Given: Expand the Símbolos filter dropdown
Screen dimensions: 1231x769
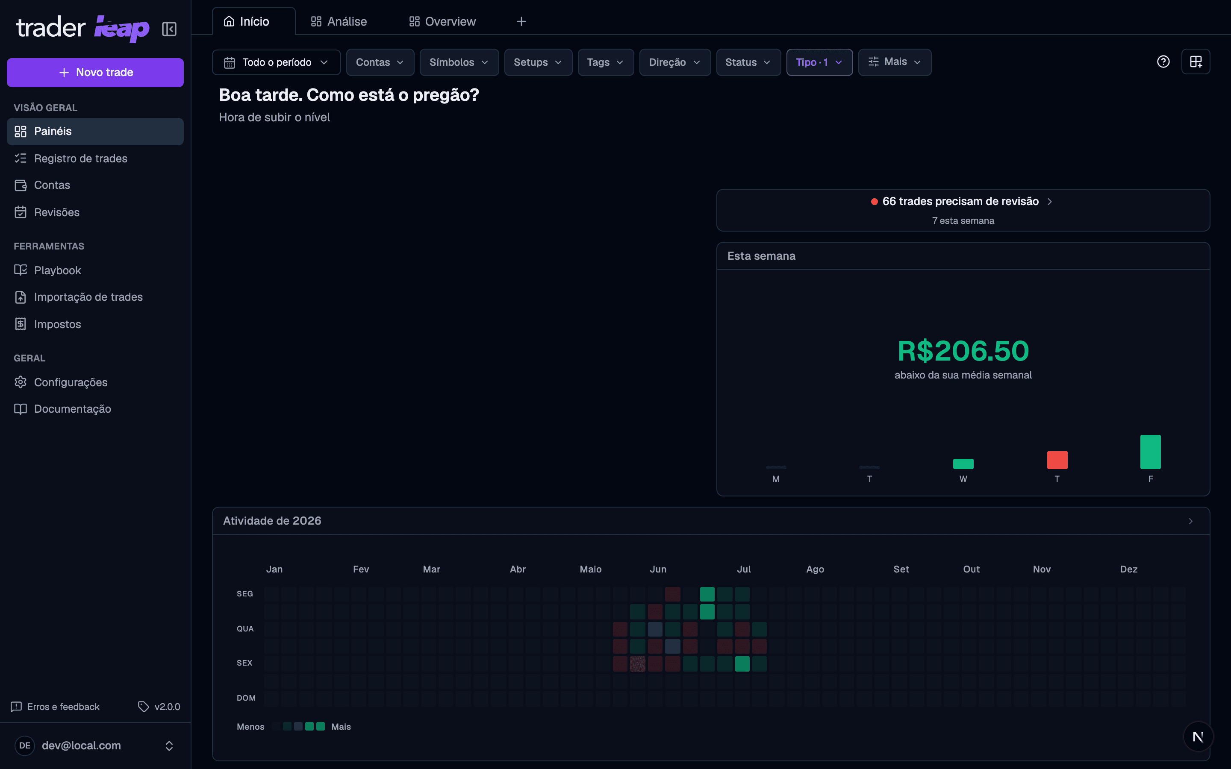Looking at the screenshot, I should (x=459, y=62).
